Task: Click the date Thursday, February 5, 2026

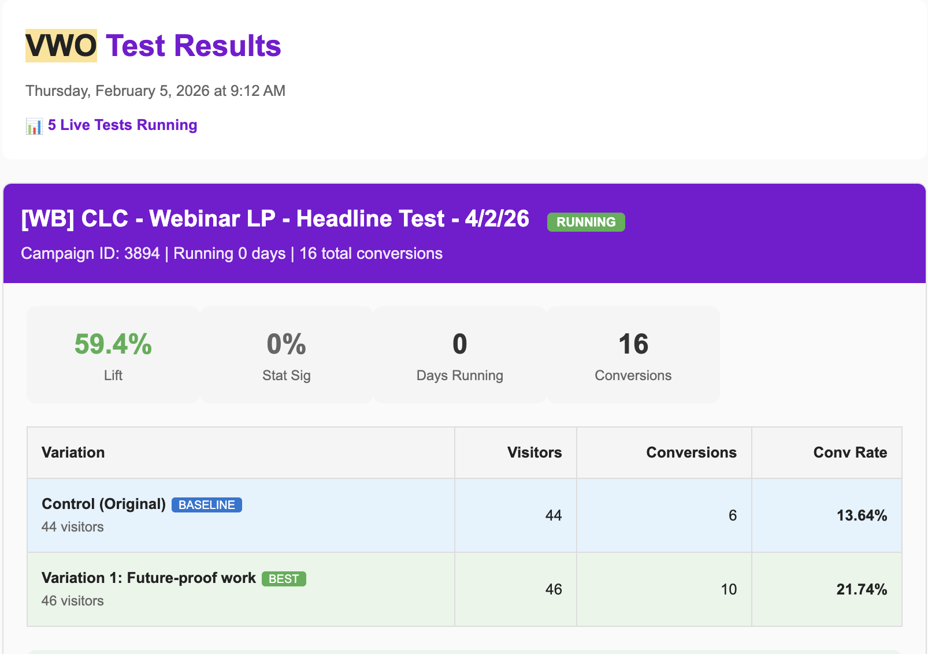Action: [156, 91]
